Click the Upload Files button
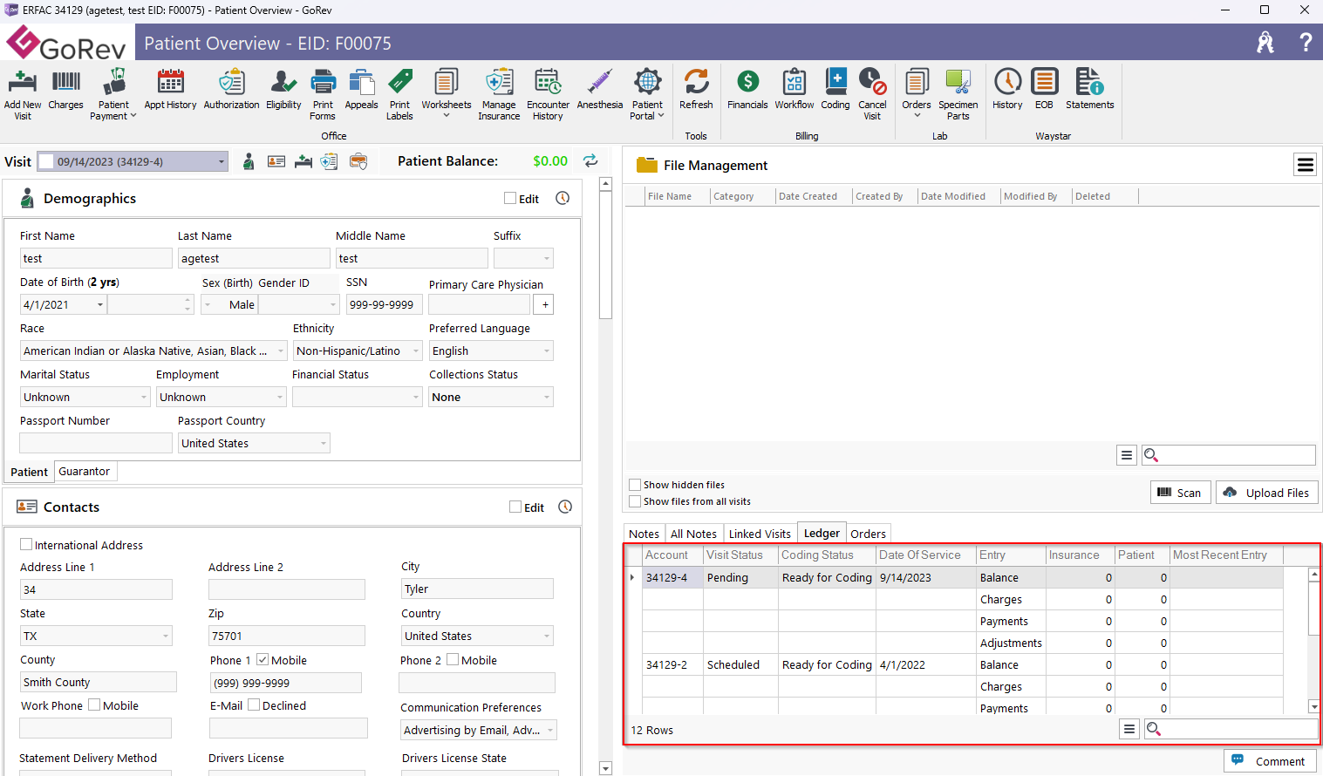 [1267, 493]
